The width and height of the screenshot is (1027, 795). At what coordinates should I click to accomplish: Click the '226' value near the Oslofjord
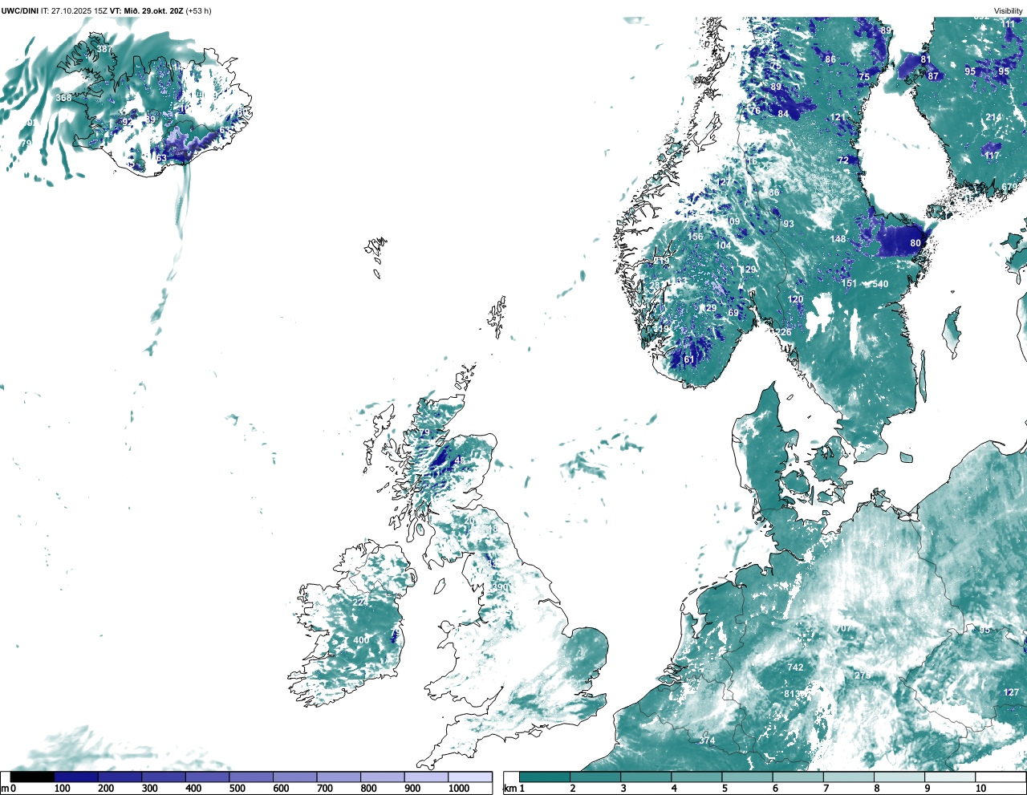coord(783,332)
